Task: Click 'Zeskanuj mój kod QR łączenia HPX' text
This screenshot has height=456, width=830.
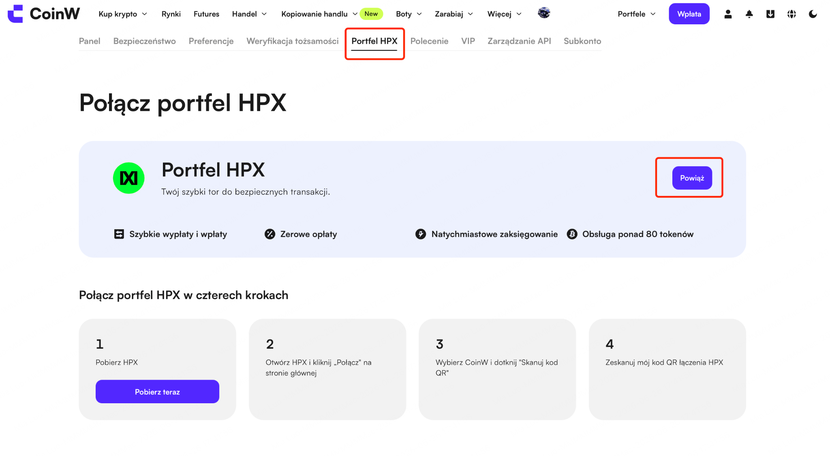Action: pyautogui.click(x=664, y=362)
